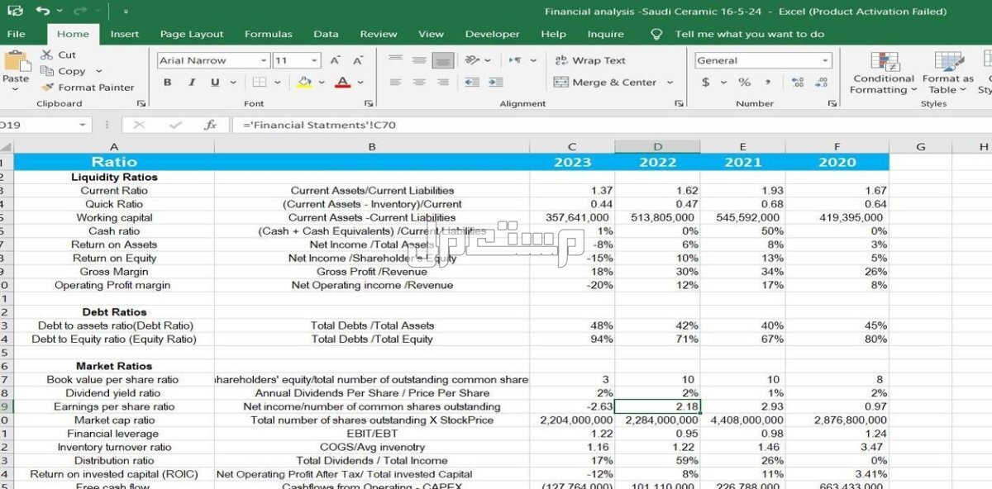Toggle Italic formatting
This screenshot has height=489, width=992.
[192, 83]
